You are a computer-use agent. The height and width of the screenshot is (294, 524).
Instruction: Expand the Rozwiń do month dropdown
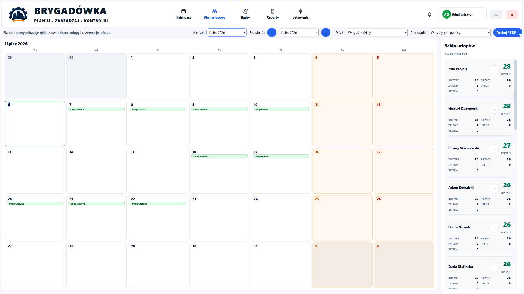click(299, 33)
